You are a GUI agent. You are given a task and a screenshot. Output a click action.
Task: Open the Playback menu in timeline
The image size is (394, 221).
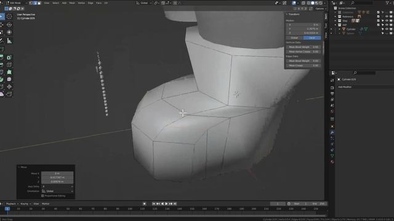[x=12, y=204]
